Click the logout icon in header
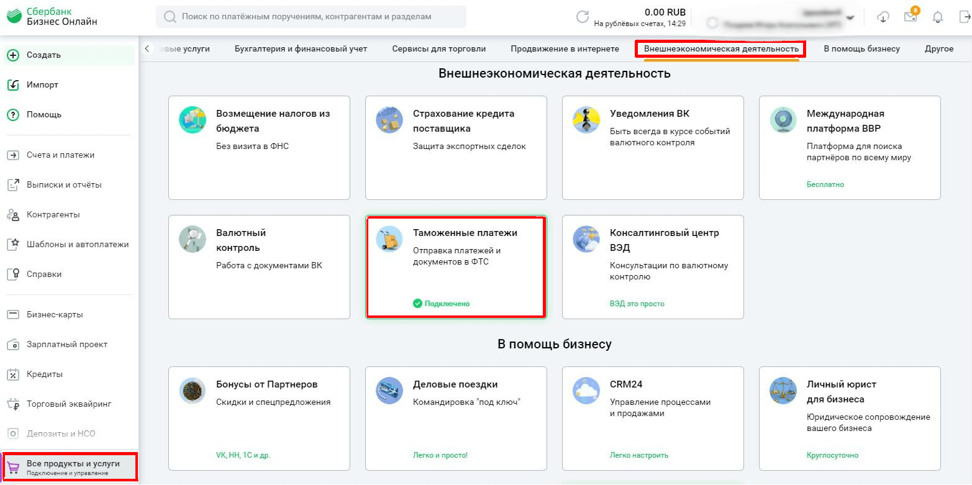 (x=965, y=18)
